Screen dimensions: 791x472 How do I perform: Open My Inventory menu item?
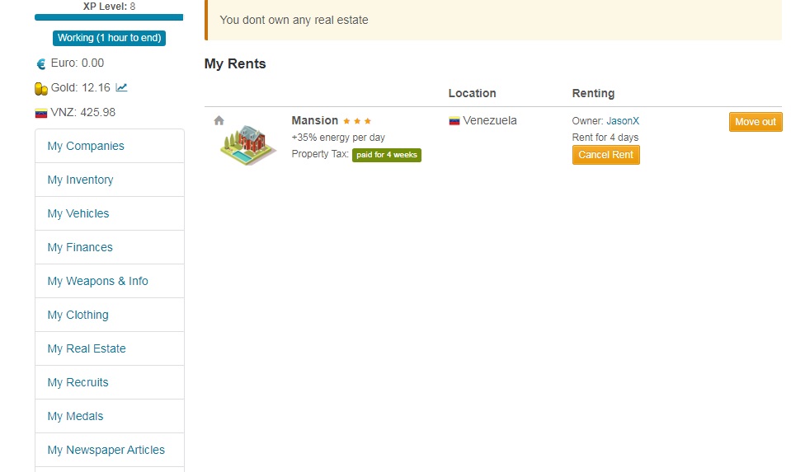pyautogui.click(x=80, y=180)
